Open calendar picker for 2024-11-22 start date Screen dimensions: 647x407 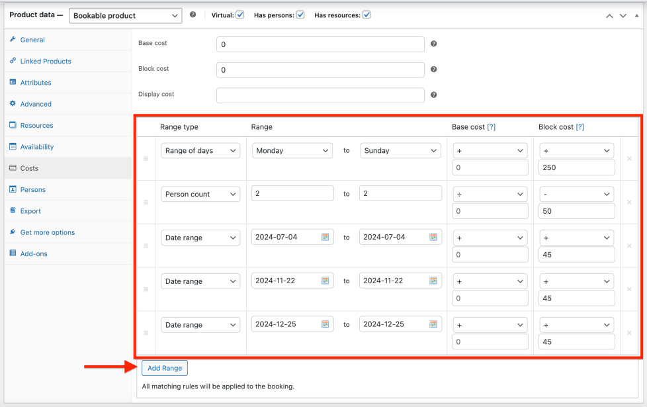pyautogui.click(x=325, y=281)
